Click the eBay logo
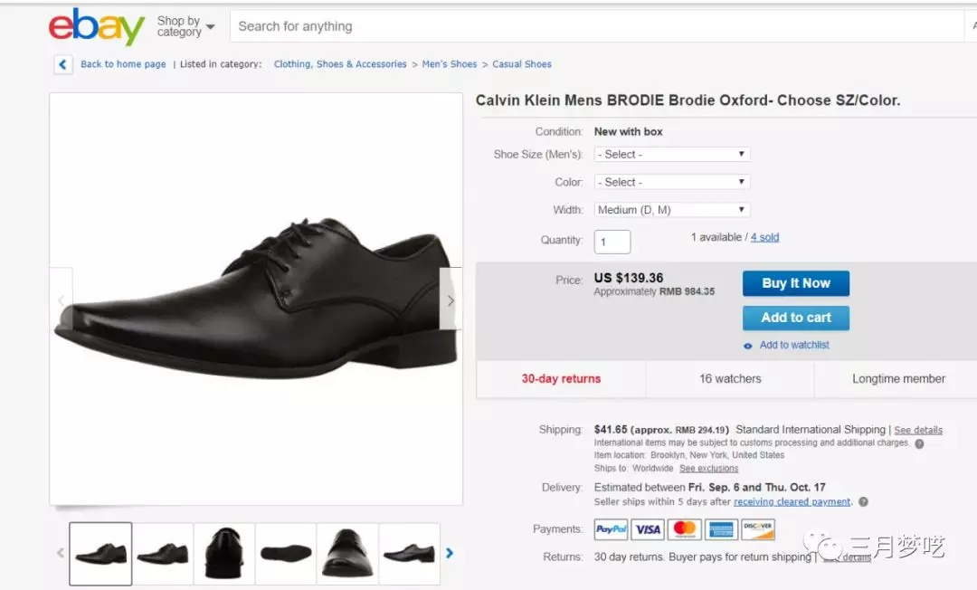 pyautogui.click(x=97, y=27)
